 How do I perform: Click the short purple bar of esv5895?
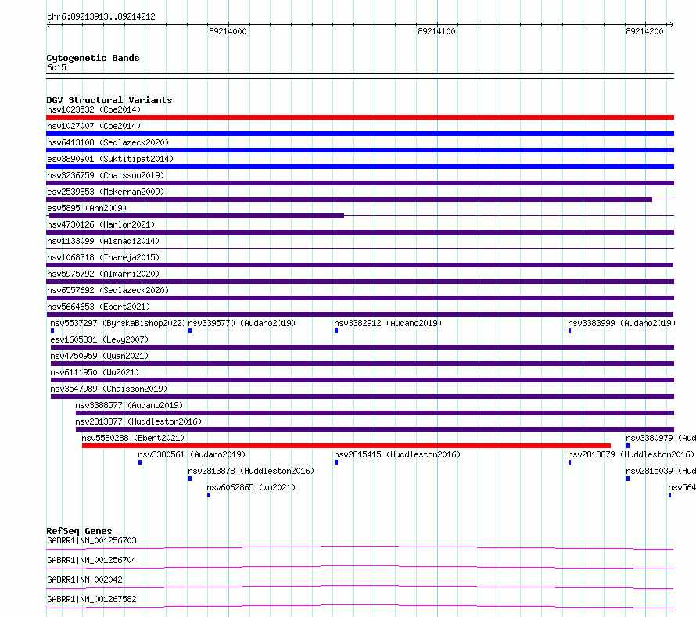tap(196, 216)
